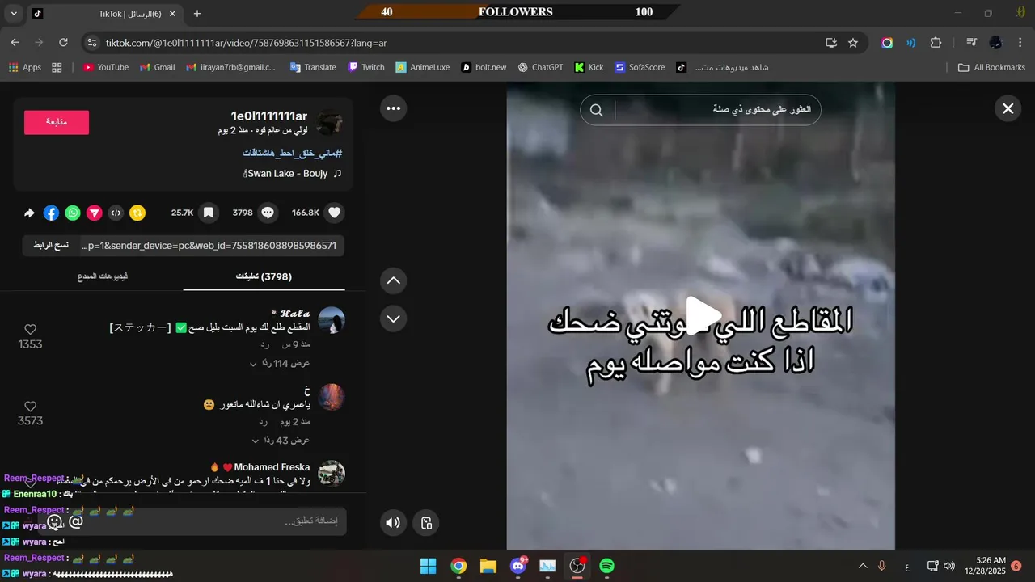This screenshot has height=582, width=1035.
Task: Like Hala's comment with 1353 likes
Action: (30, 330)
